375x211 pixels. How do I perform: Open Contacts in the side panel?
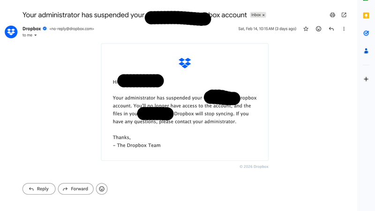point(366,51)
